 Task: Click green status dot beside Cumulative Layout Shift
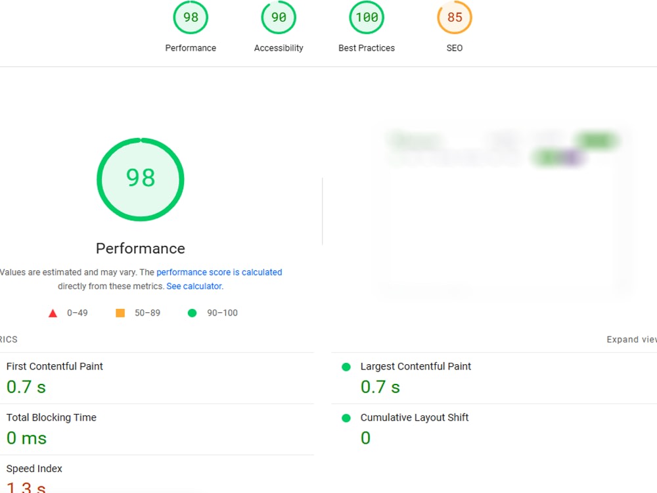click(x=346, y=418)
